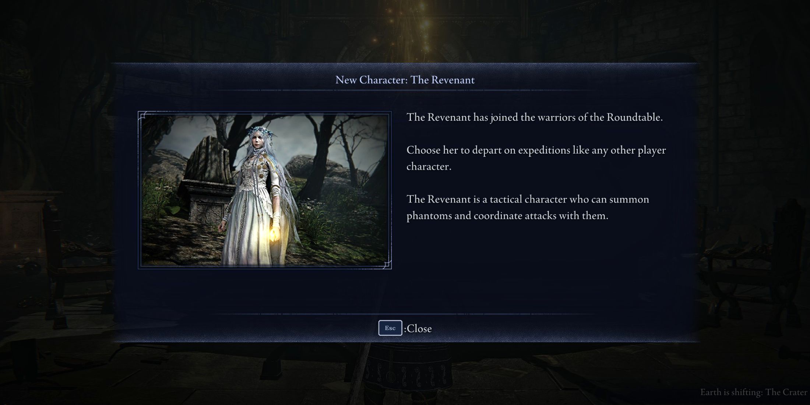Click the portrait frame's top-left corner ornament
Screen dimensions: 810x405
pyautogui.click(x=144, y=117)
